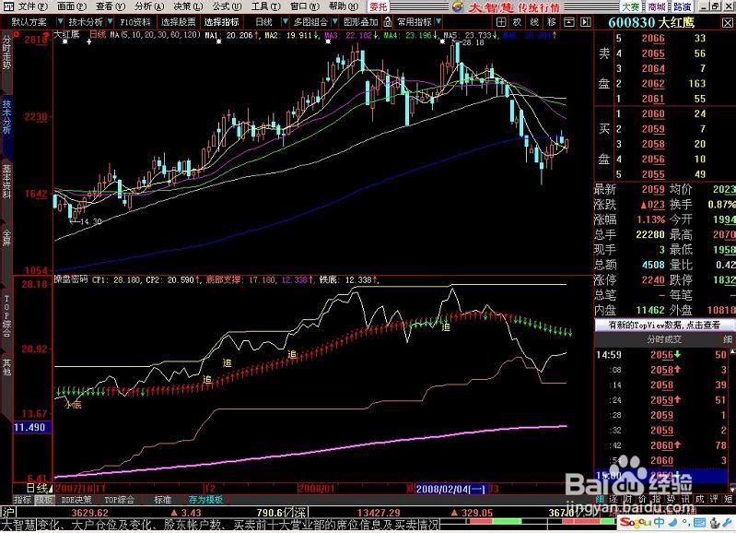The width and height of the screenshot is (736, 533).
Task: Select the 评 tab under trade list
Action: click(714, 499)
